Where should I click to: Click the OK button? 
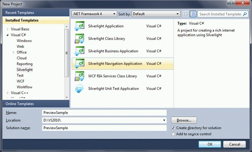click(x=210, y=144)
